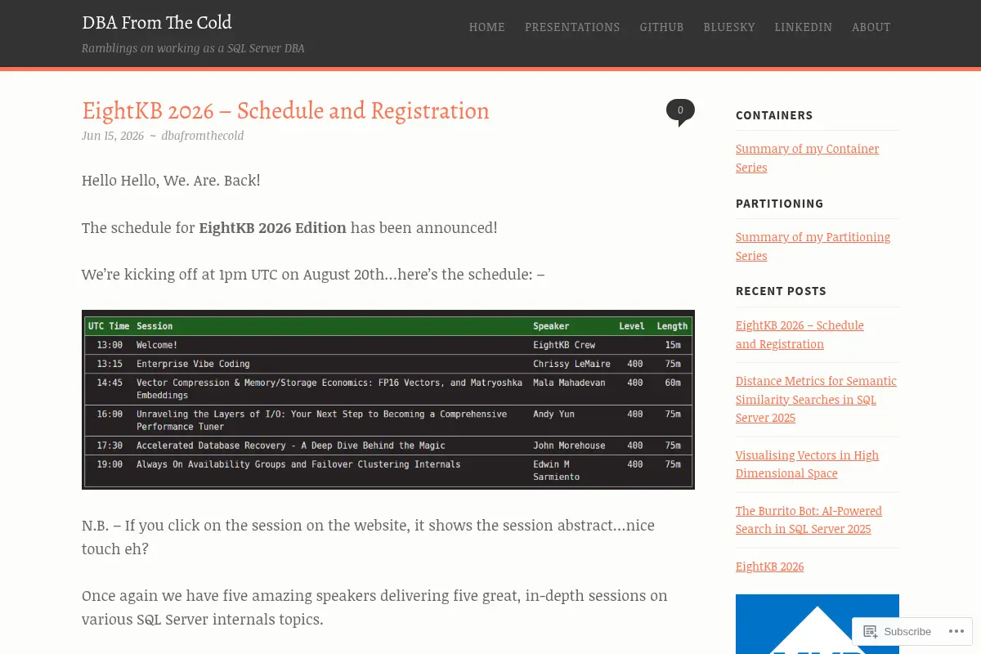Open Summary of my Container Series
Screen dimensions: 981x654
tap(807, 158)
